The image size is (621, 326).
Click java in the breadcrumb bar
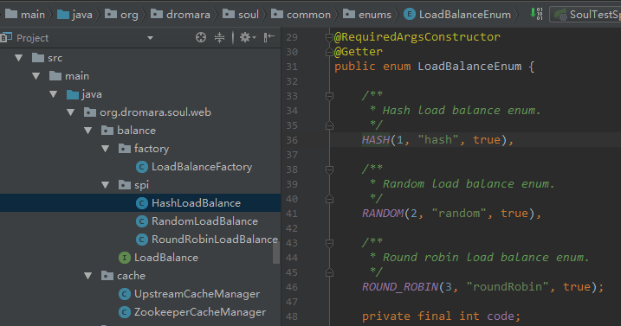point(82,15)
